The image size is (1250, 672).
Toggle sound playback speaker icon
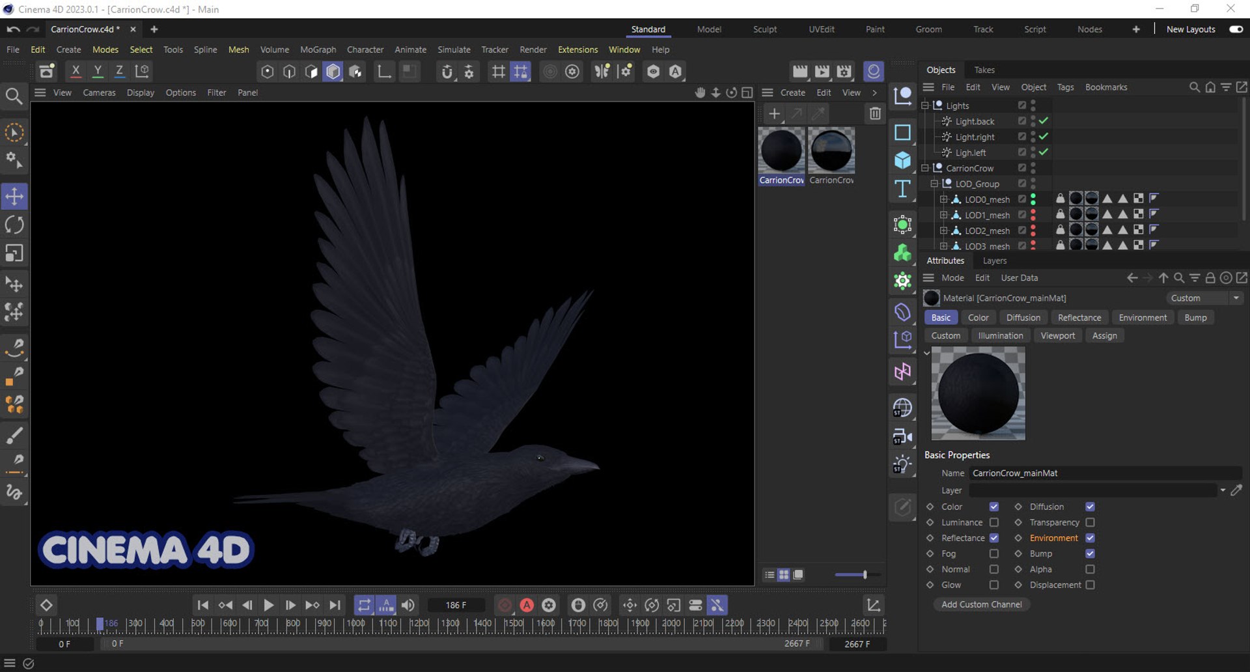(408, 605)
